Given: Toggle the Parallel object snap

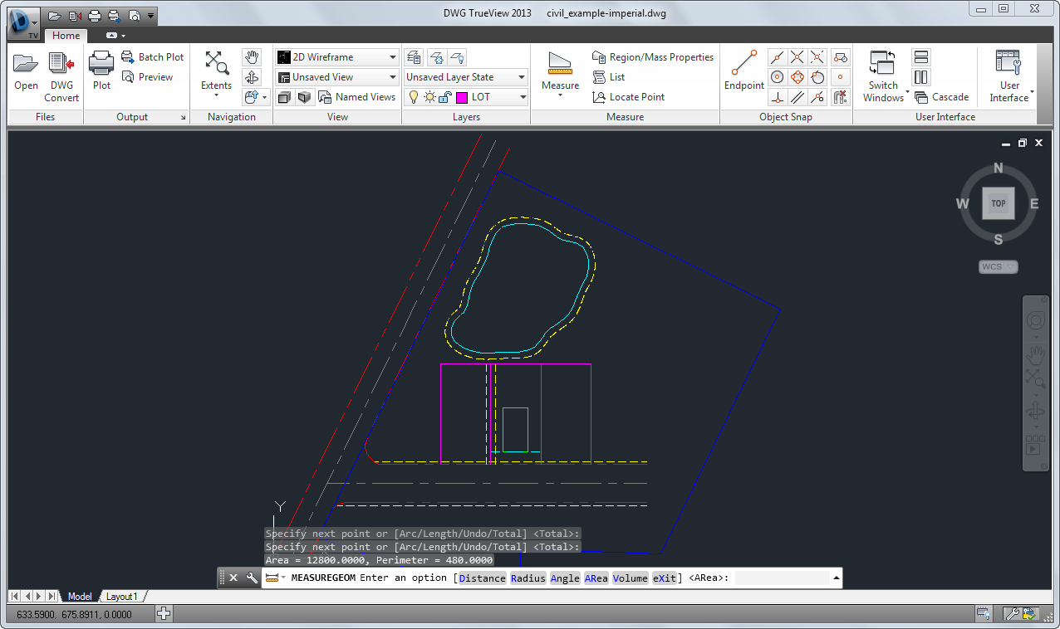Looking at the screenshot, I should [797, 97].
